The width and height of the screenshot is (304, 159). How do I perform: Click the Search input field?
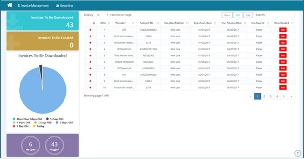point(281,15)
